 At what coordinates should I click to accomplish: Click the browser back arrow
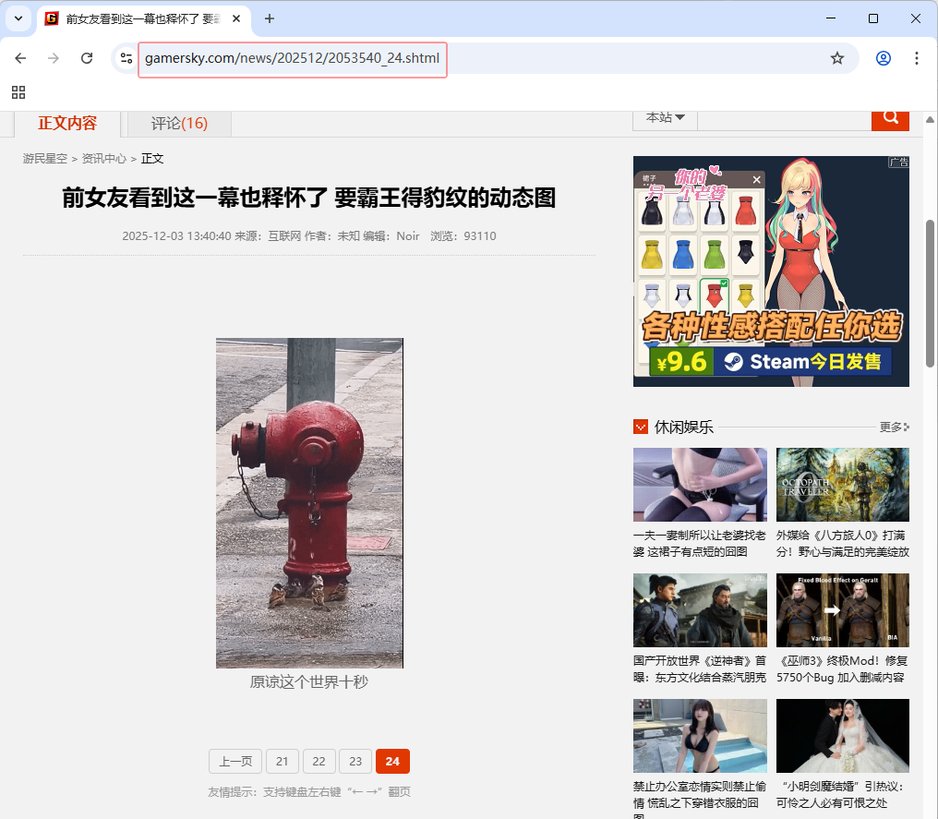[x=20, y=57]
